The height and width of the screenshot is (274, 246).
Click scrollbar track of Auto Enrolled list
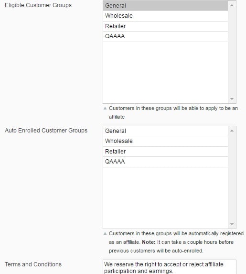(232, 177)
